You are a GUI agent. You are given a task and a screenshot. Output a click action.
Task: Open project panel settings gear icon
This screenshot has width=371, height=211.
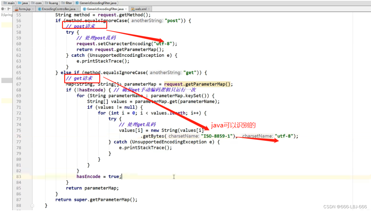pyautogui.click(x=4, y=9)
